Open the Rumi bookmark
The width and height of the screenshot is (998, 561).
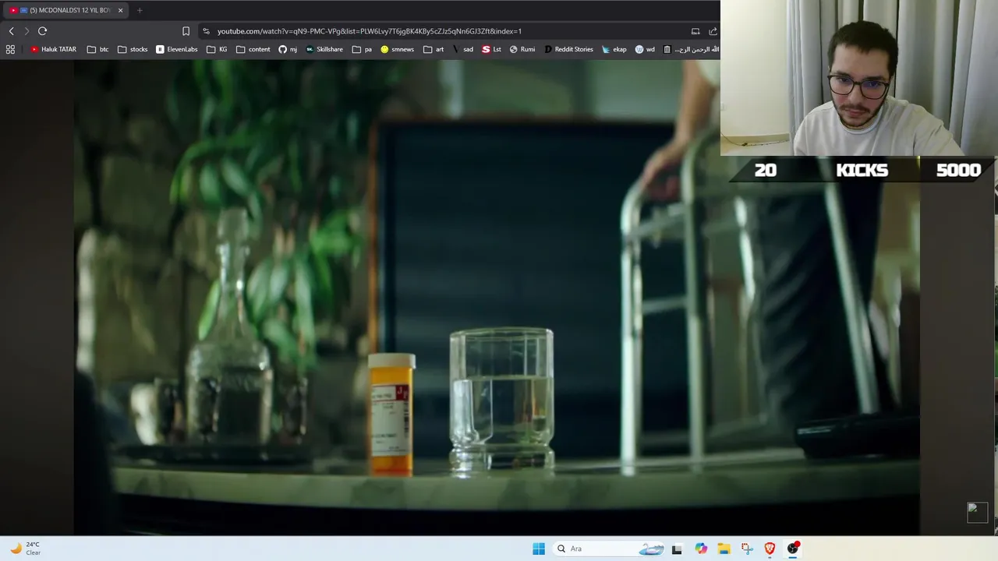tap(522, 49)
